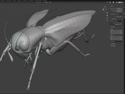The height and width of the screenshot is (94, 125).
Task: Open the Tool sidebar tab
Action: tap(124, 10)
